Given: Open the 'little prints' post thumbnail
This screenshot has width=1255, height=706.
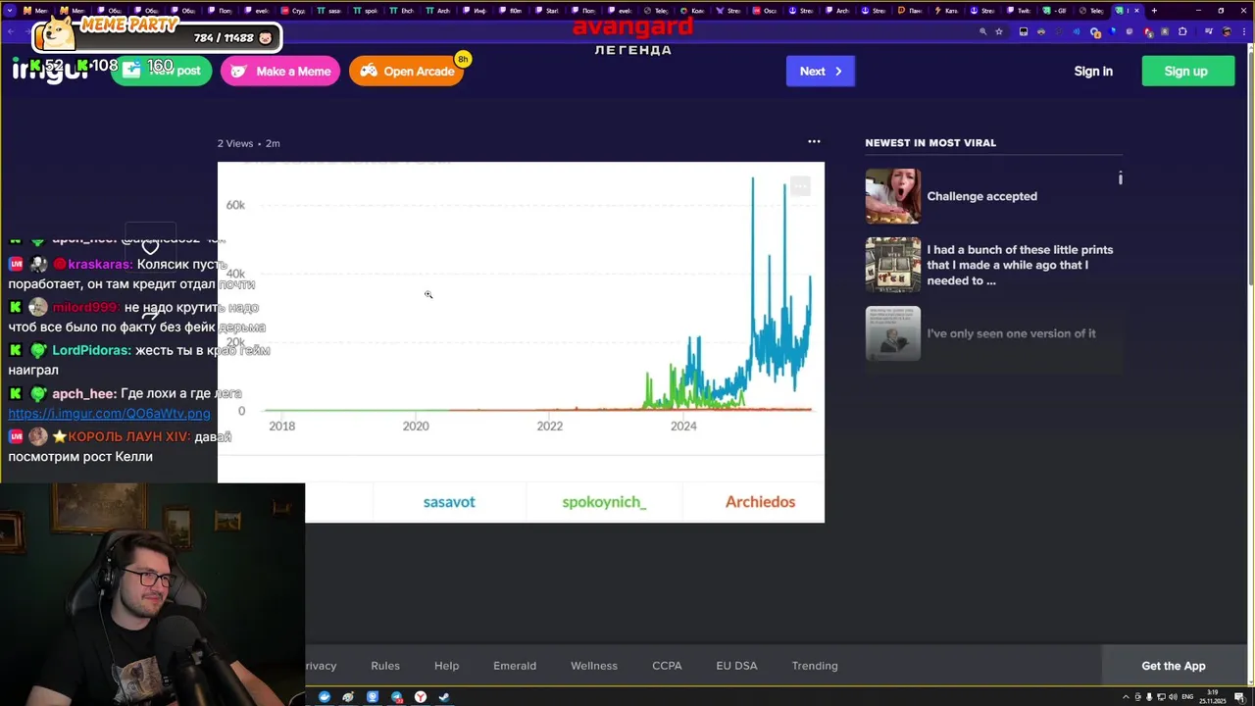Looking at the screenshot, I should click(x=892, y=265).
